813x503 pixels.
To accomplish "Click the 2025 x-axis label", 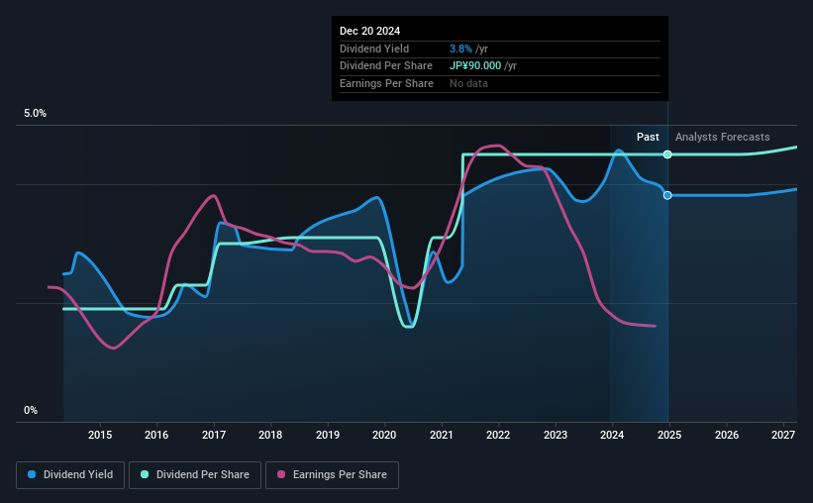I will click(669, 435).
